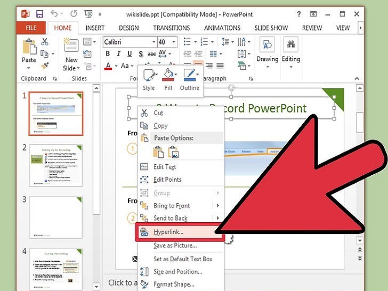
Task: Choose Edit Text from context menu
Action: pyautogui.click(x=181, y=167)
